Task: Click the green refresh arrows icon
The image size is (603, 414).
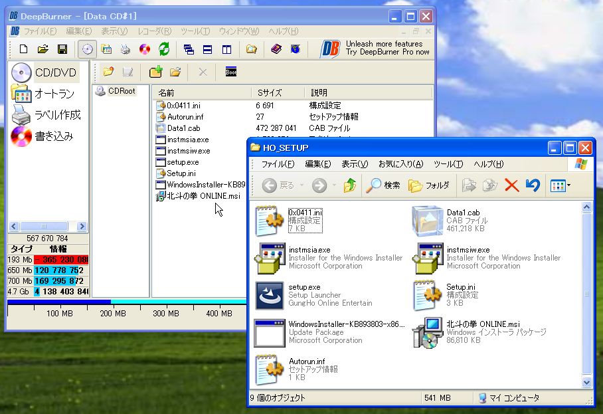Action: point(164,49)
